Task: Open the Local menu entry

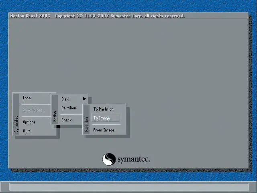Action: pyautogui.click(x=27, y=98)
